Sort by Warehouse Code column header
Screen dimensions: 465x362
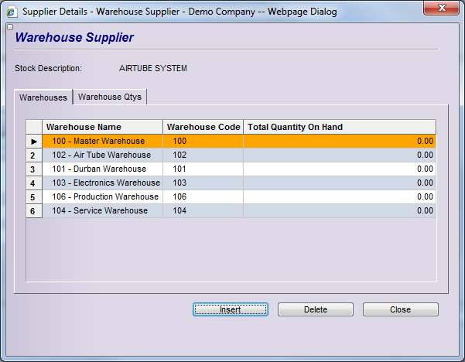coord(203,127)
